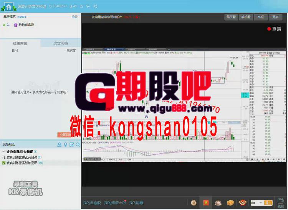This screenshot has width=288, height=210.
Task: Open the 我的消息 link
Action: tap(136, 203)
